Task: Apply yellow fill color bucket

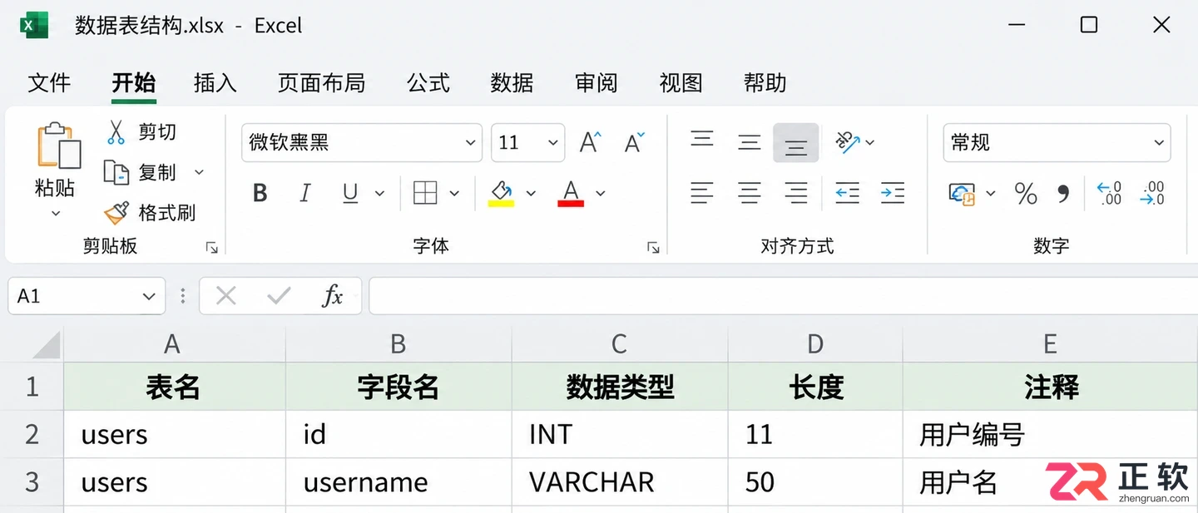Action: (501, 194)
